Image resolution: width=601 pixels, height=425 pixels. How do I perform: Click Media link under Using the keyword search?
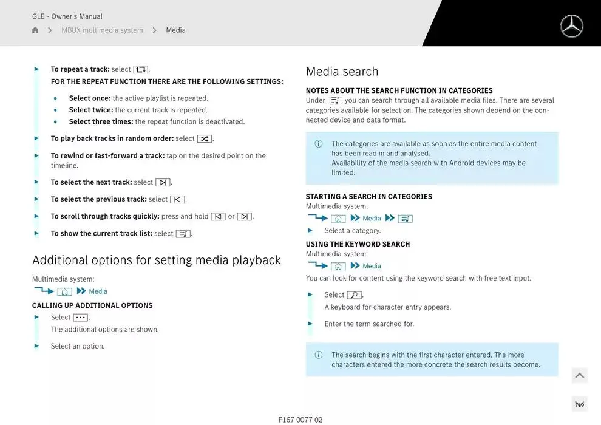(x=372, y=266)
